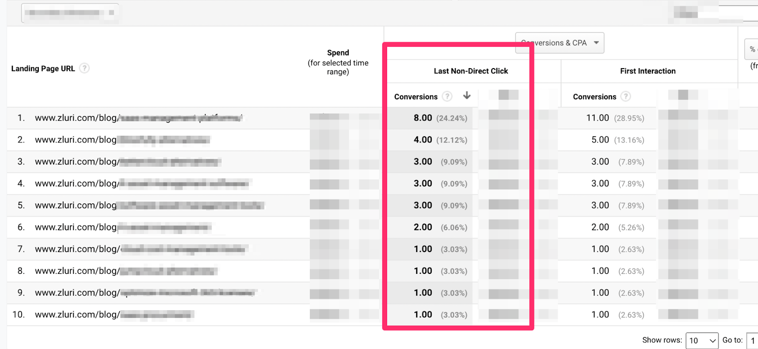Select the First Interaction header
This screenshot has width=758, height=349.
(648, 71)
